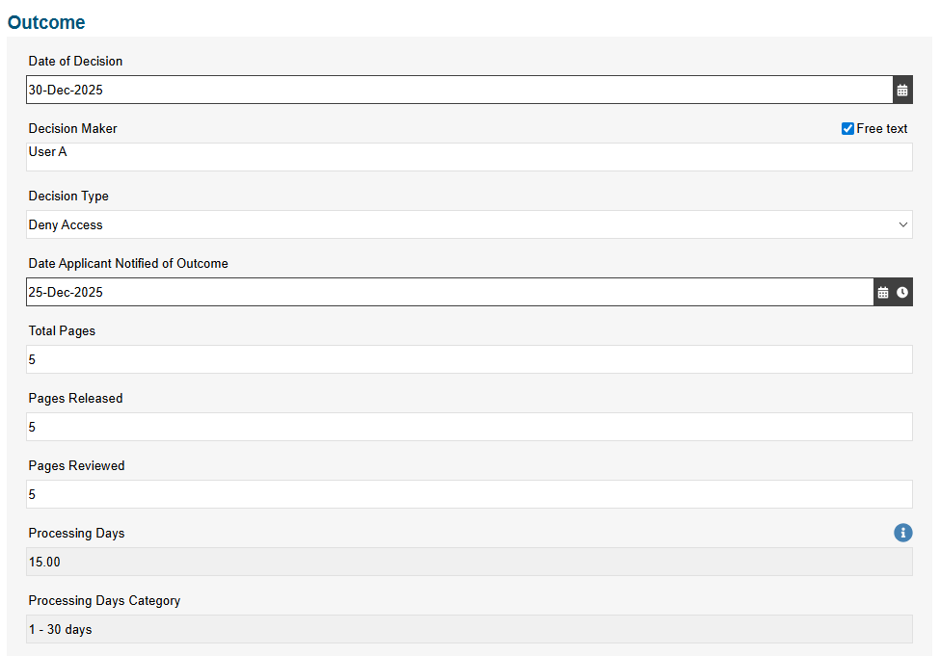Focus the Decision Maker text box
This screenshot has width=940, height=656.
(x=470, y=157)
